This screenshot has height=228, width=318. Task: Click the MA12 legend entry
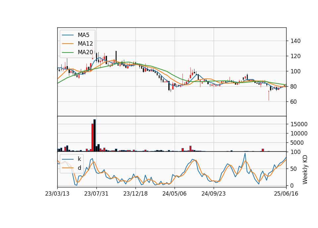(78, 44)
